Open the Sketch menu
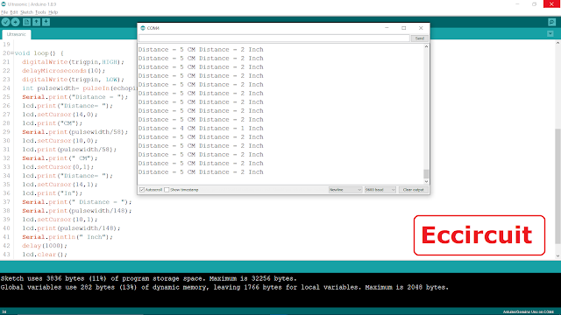 [26, 12]
